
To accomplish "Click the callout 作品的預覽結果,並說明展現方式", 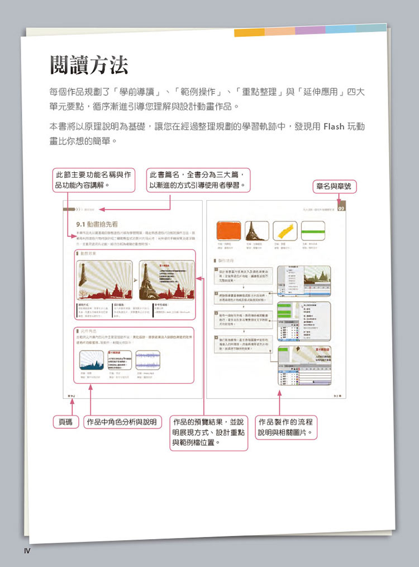I will click(209, 432).
